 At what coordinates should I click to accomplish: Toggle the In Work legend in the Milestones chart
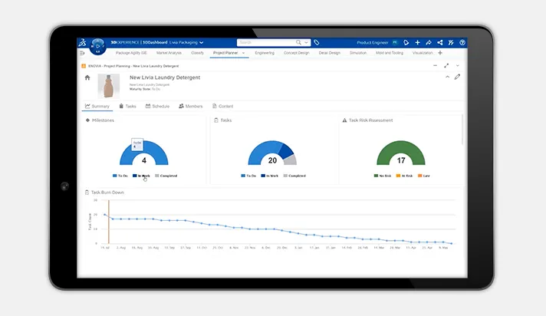(141, 176)
